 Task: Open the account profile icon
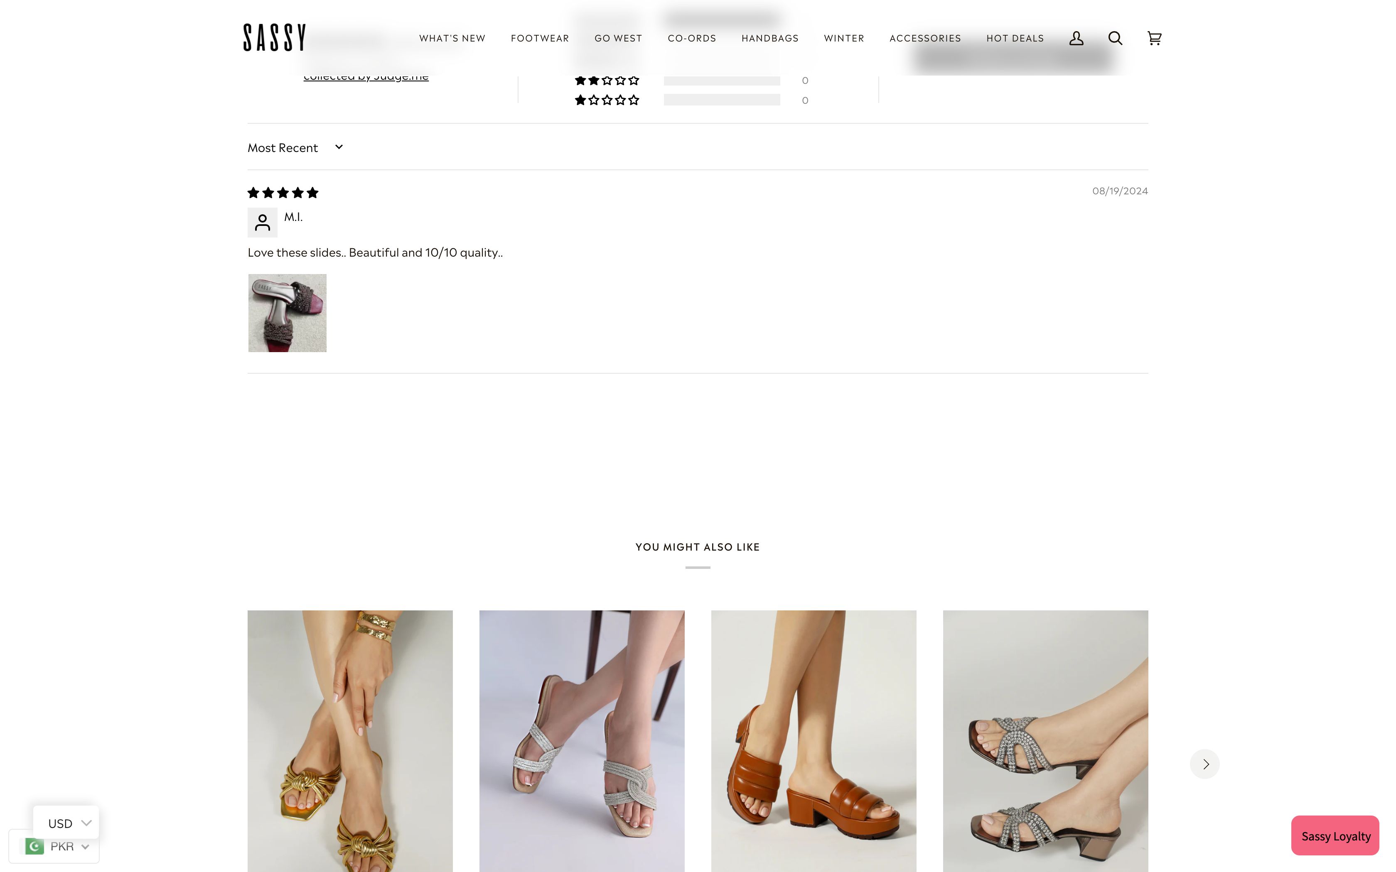click(x=1076, y=38)
